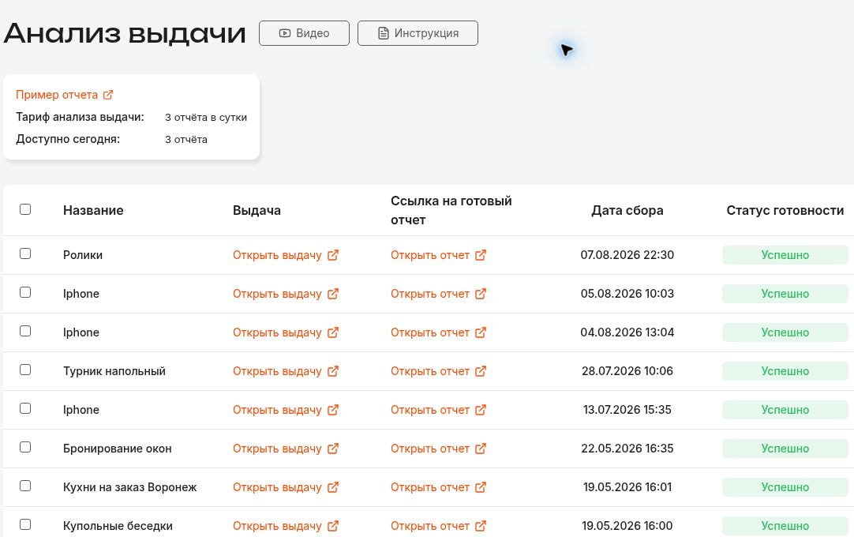The height and width of the screenshot is (537, 854).
Task: Open the Пример отчета link
Action: coord(57,95)
